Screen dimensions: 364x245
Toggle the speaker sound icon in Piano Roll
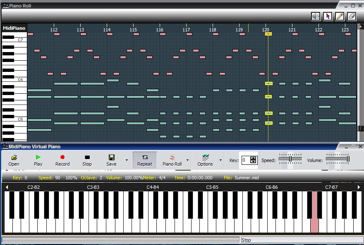click(316, 17)
